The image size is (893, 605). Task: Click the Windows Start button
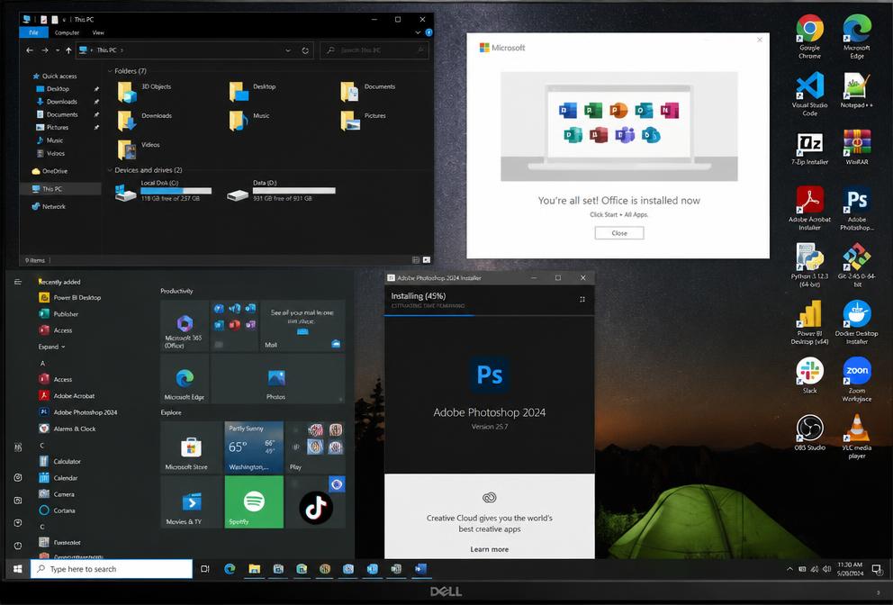[x=18, y=569]
